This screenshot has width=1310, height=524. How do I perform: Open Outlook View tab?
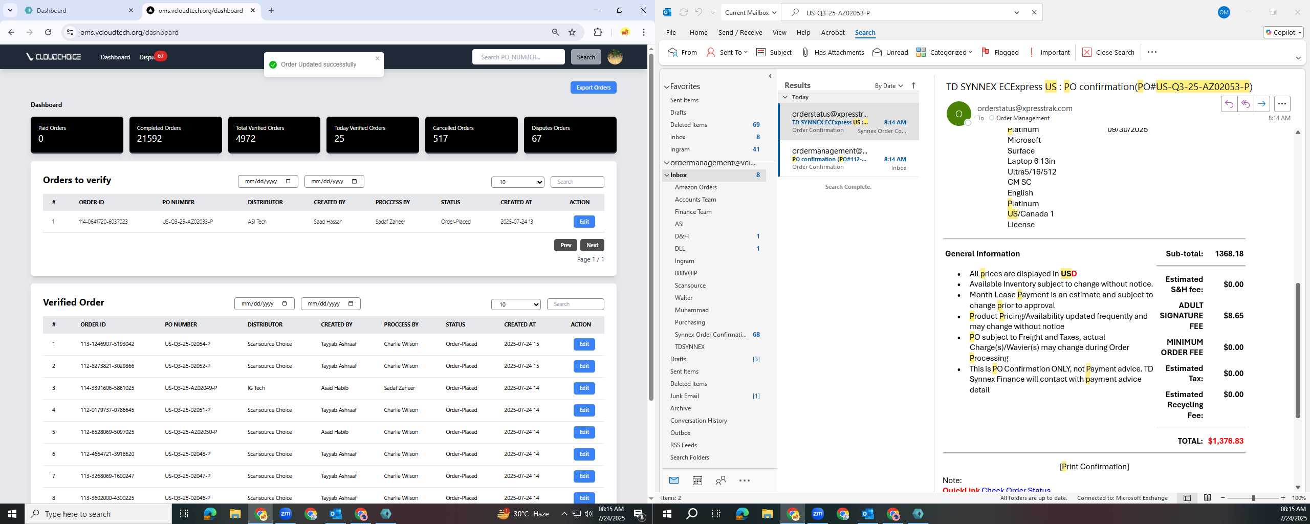tap(779, 32)
